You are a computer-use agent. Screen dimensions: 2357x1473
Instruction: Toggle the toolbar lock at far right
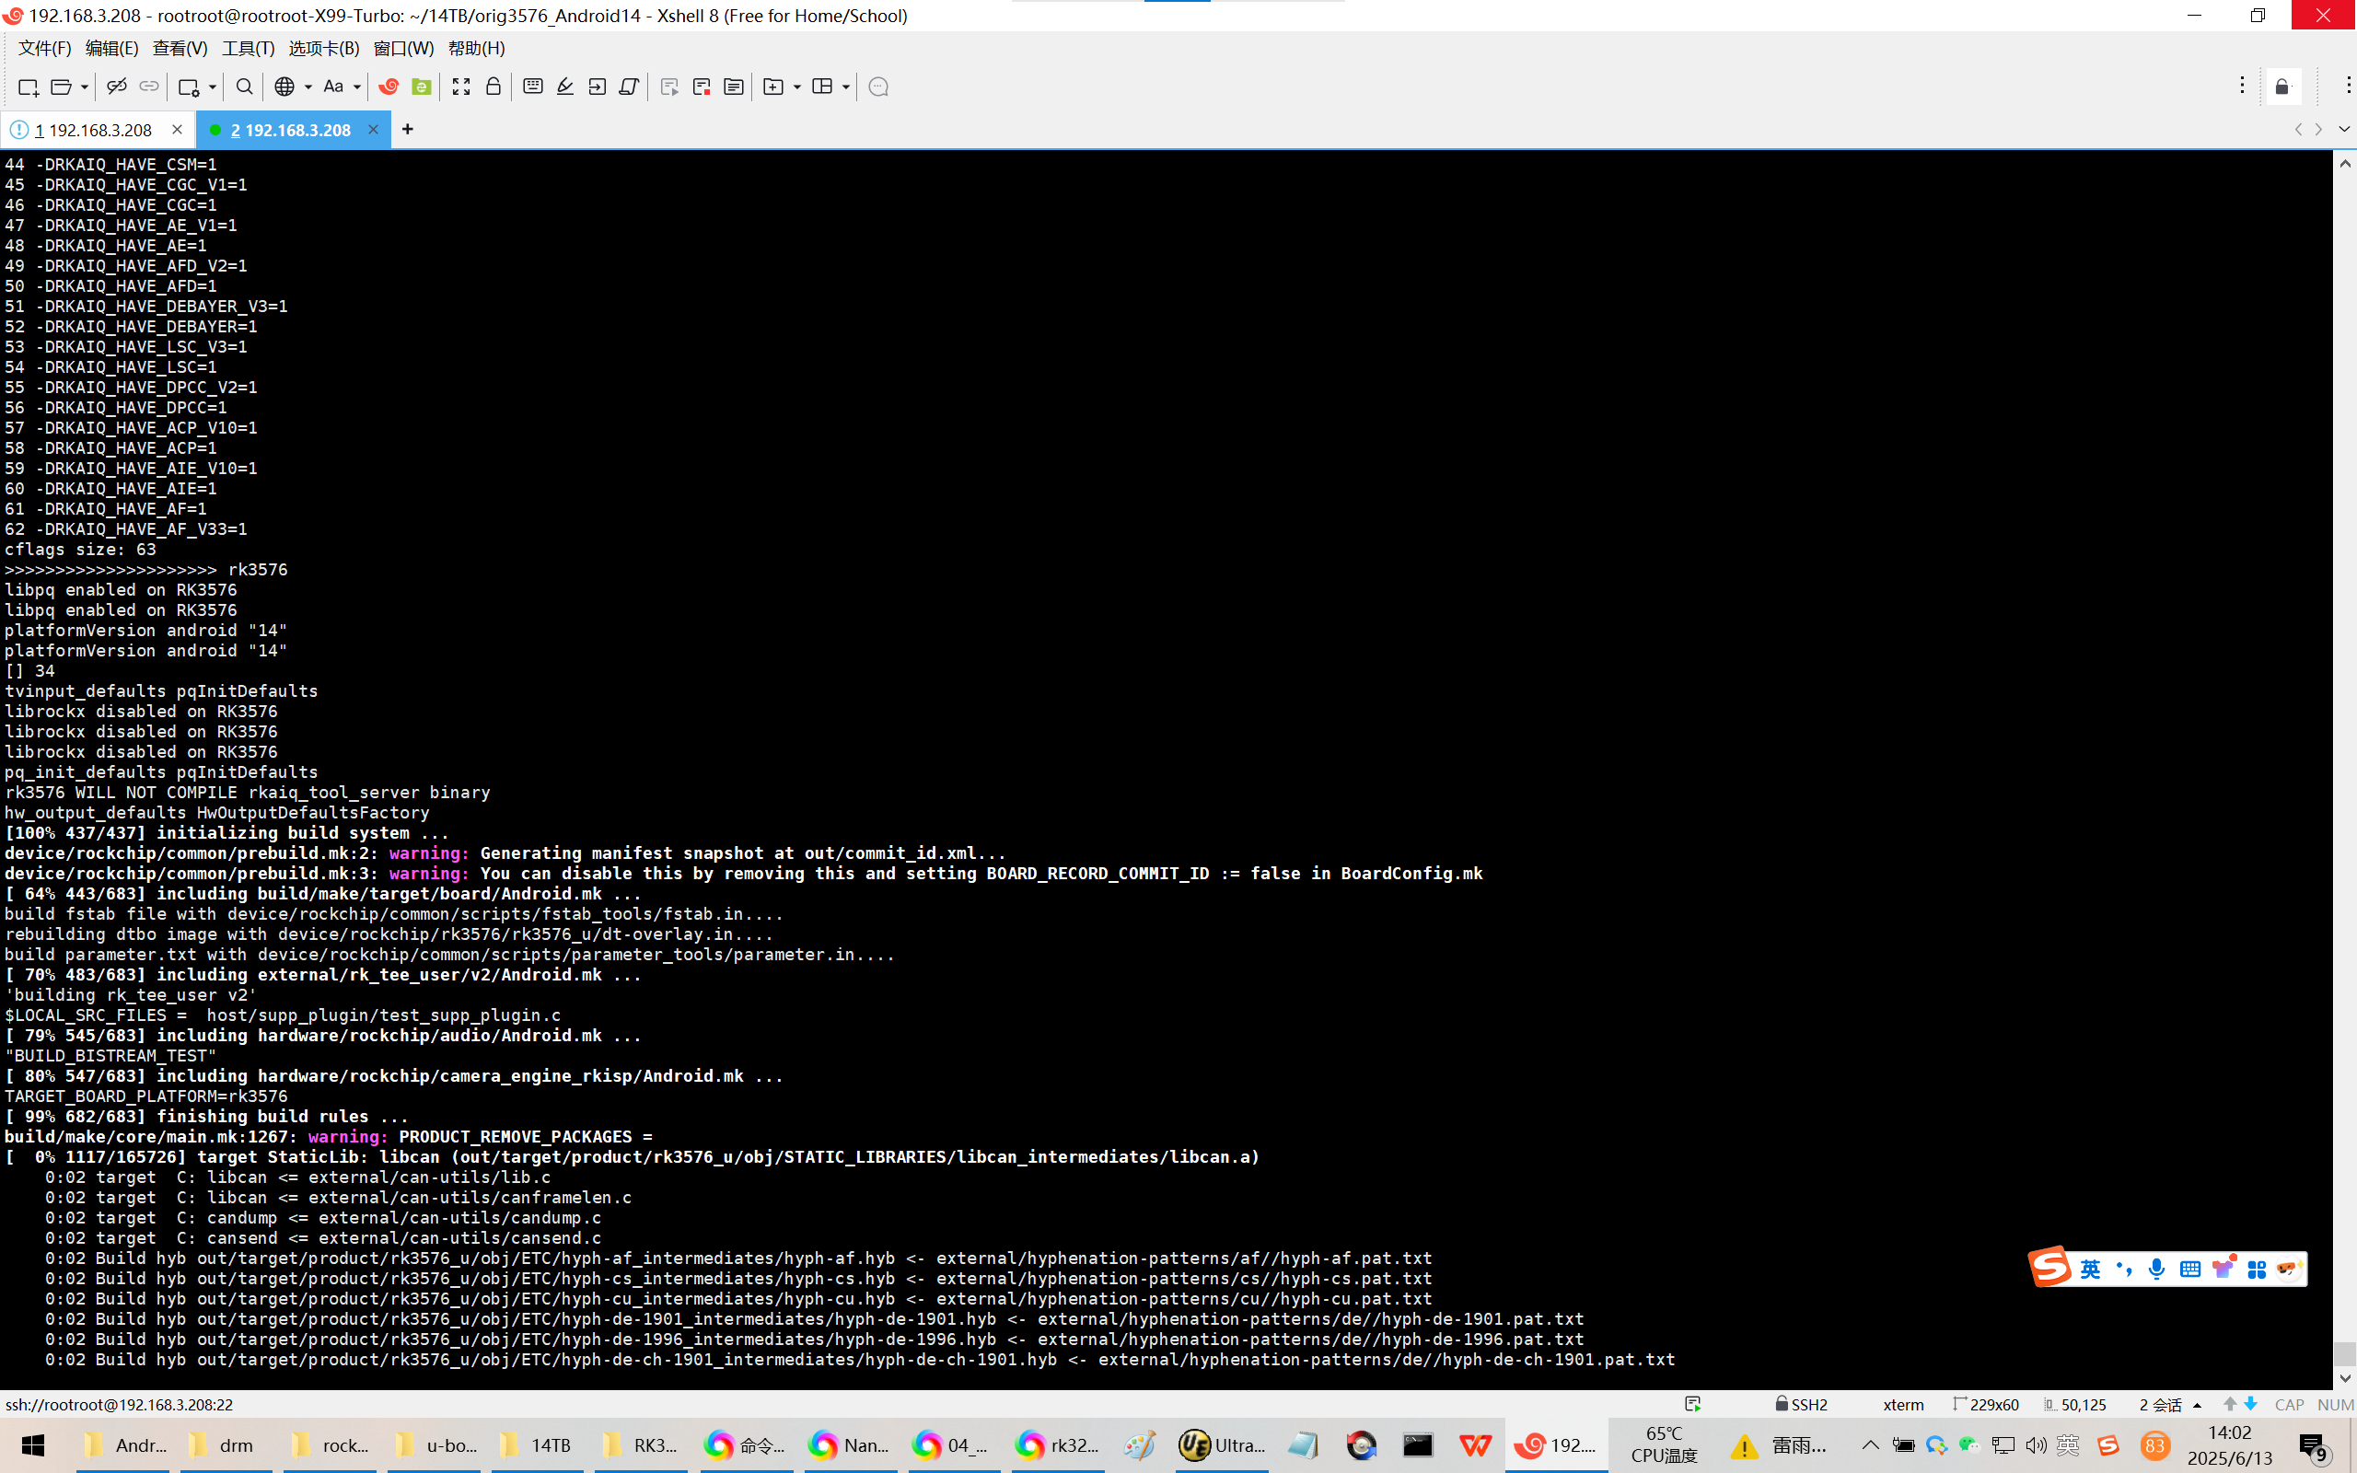[2282, 87]
